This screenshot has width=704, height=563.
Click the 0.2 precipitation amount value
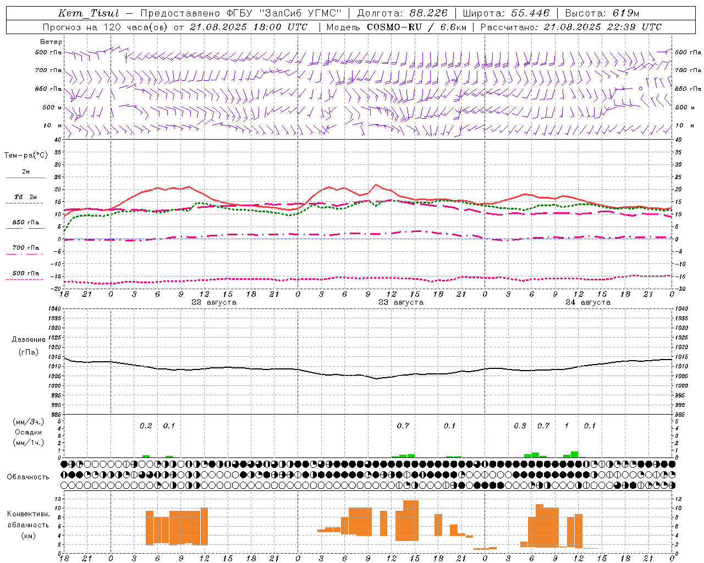click(146, 426)
